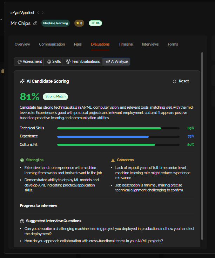Go to next applicant with right chevron
The width and height of the screenshot is (215, 258).
tap(43, 13)
